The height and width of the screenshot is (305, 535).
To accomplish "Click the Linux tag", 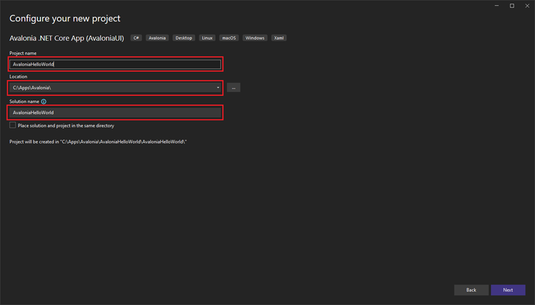I will pyautogui.click(x=207, y=38).
